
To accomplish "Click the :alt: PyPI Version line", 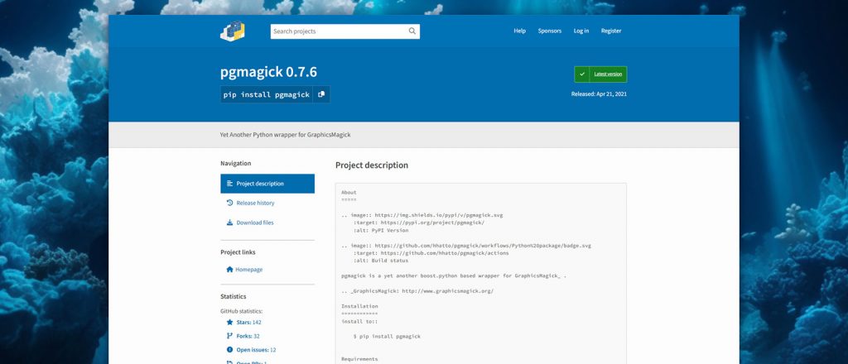I will click(381, 231).
